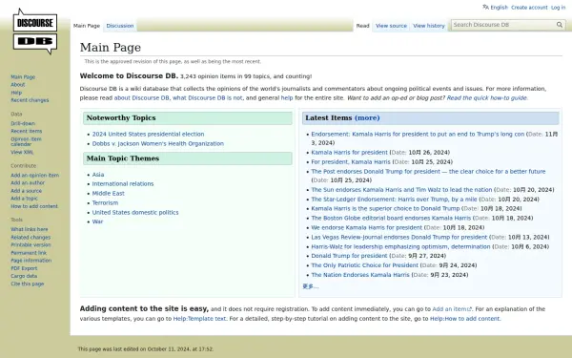This screenshot has height=358, width=572.
Task: Open Harris-Walz for leadership item
Action: point(401,246)
